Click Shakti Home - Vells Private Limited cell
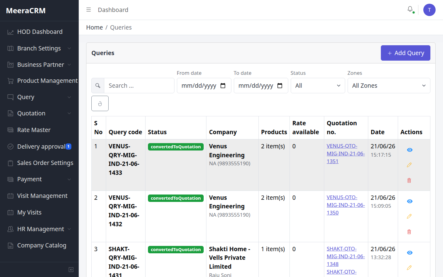 [x=232, y=259]
